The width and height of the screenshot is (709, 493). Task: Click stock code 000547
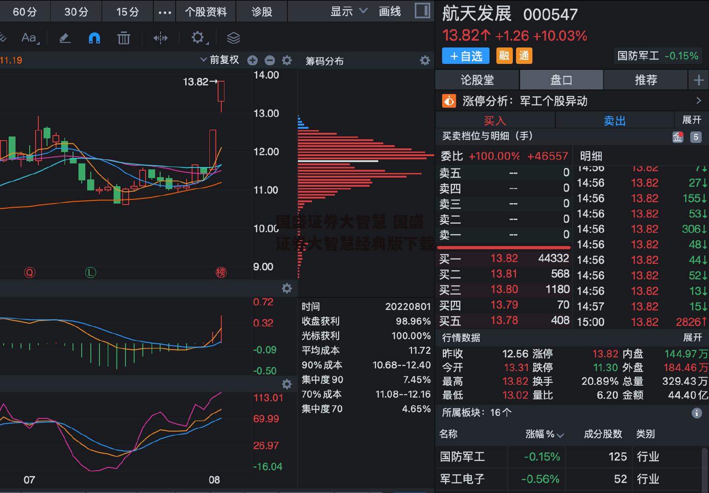(550, 15)
